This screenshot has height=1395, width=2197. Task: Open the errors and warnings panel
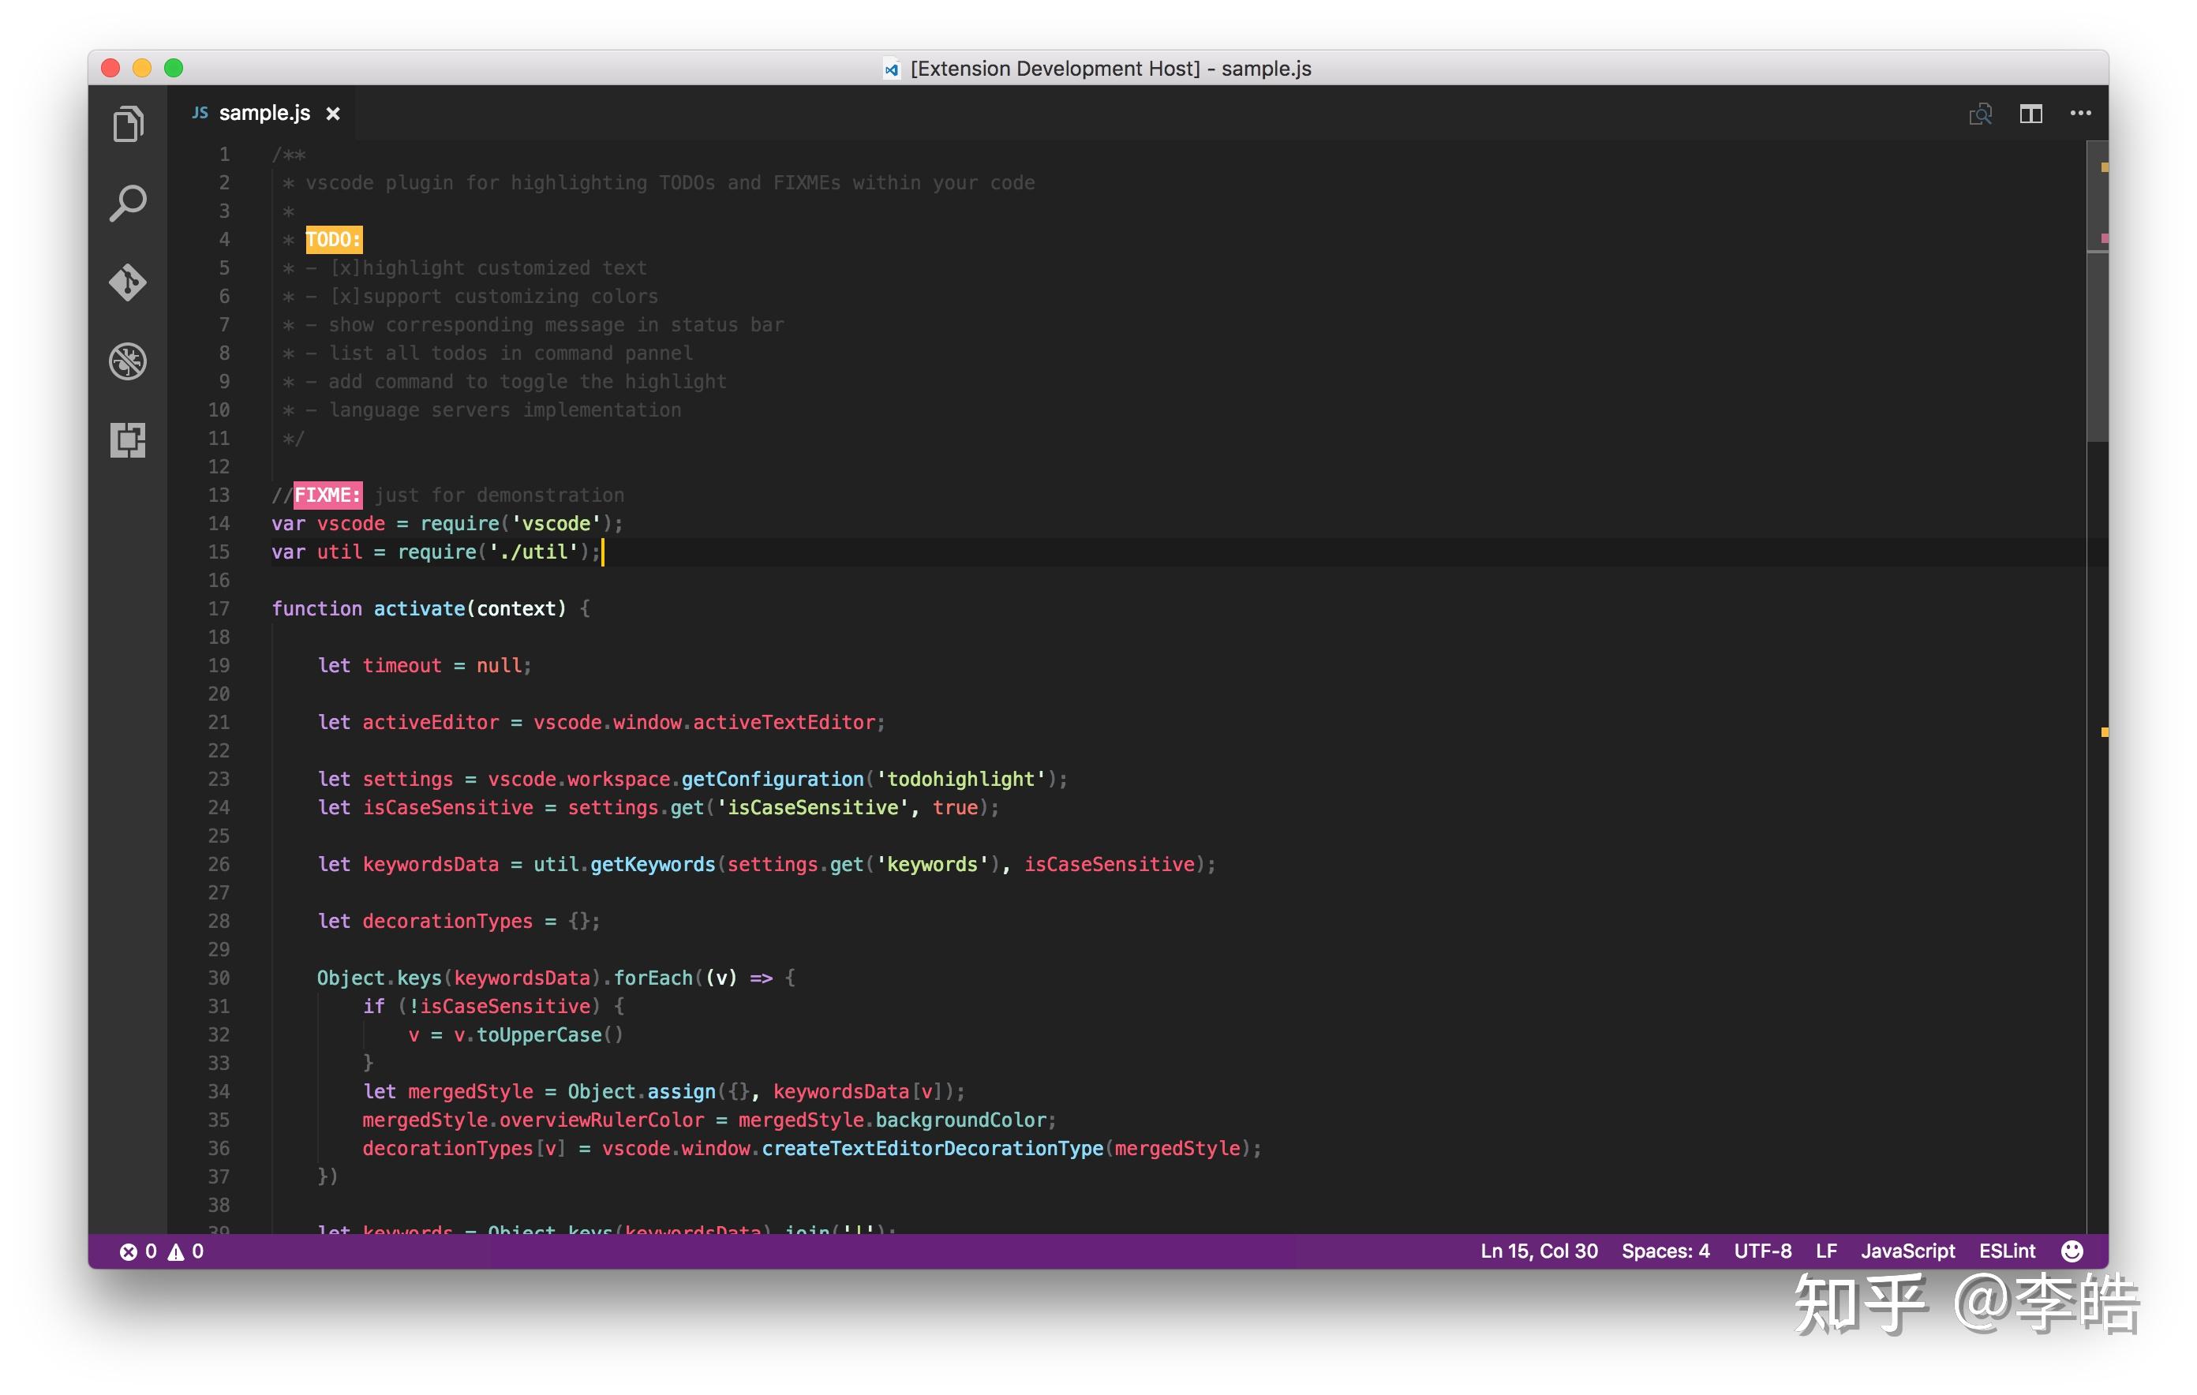click(x=162, y=1251)
